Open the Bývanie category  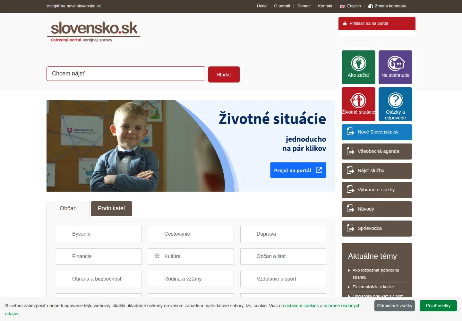tap(98, 234)
